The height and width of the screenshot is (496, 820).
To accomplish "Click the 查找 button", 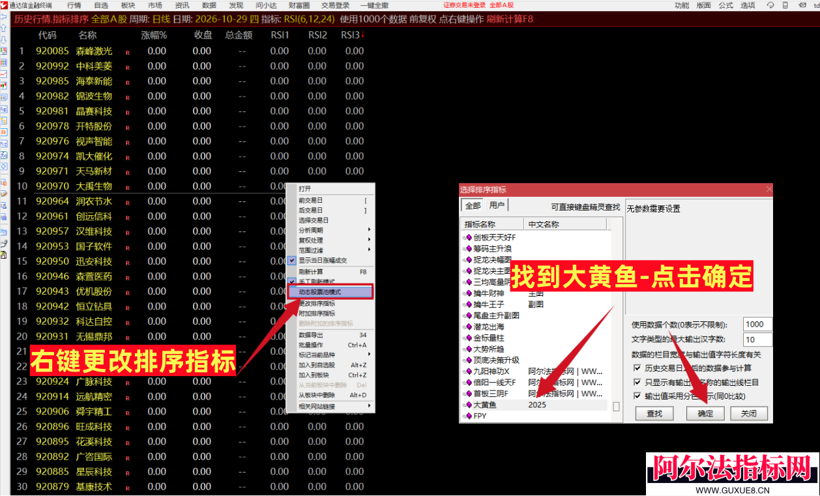I will (654, 414).
